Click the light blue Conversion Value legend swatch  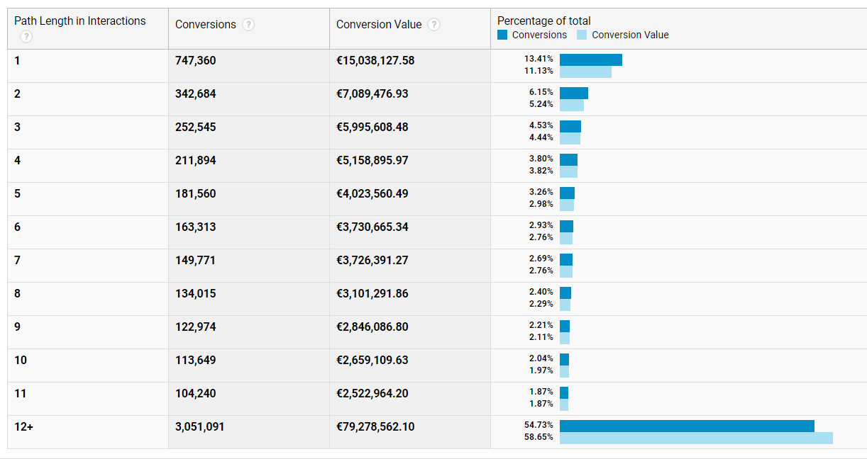[582, 35]
